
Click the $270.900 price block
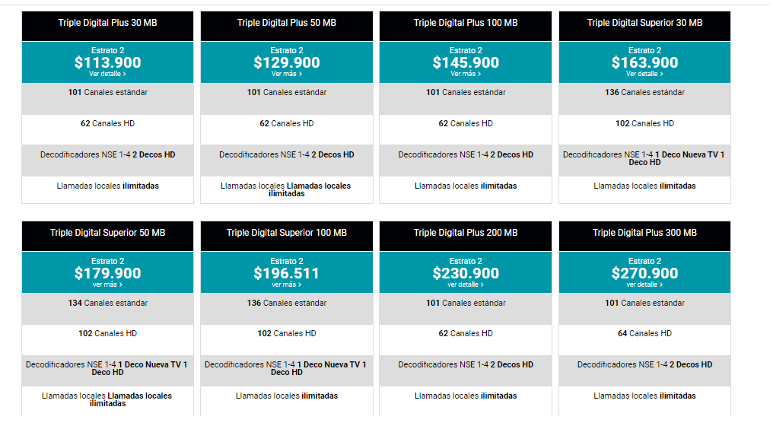[644, 272]
